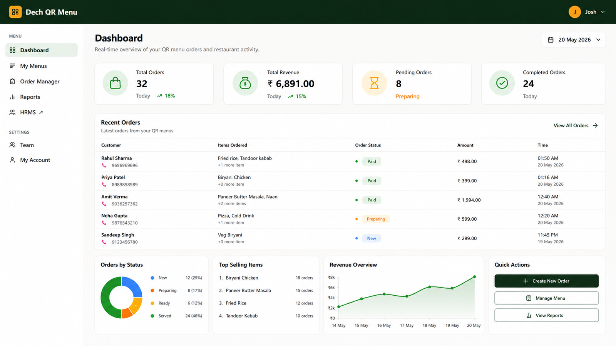616x346 pixels.
Task: Click the 18 May point on revenue chart
Action: coord(430,287)
